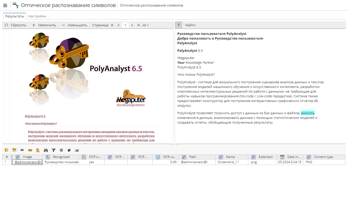
Task: Click the Найти search field
Action: click(264, 25)
